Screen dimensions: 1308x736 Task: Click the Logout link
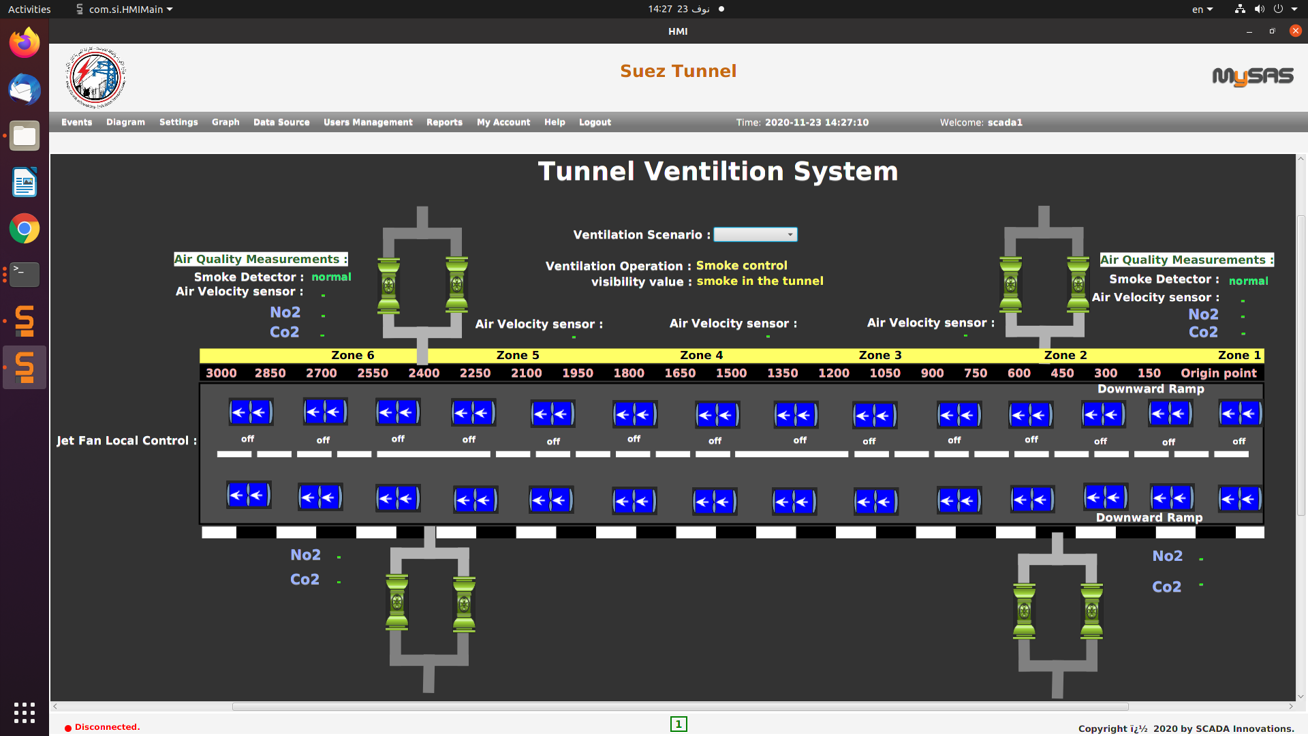[x=595, y=122]
